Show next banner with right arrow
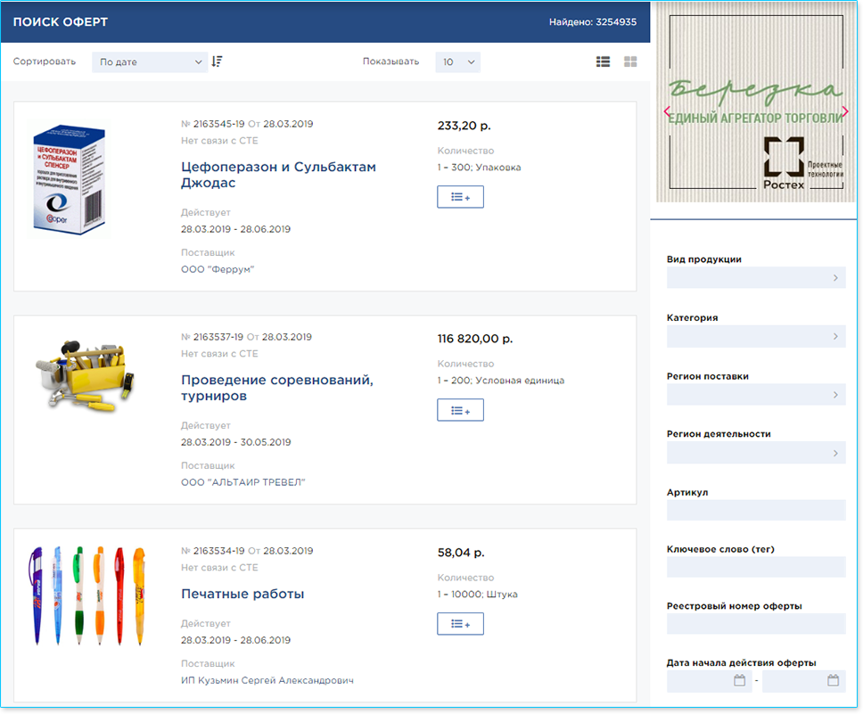Screen dimensions: 863x714 tap(845, 111)
